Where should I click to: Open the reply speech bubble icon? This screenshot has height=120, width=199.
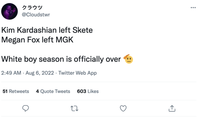click(26, 108)
